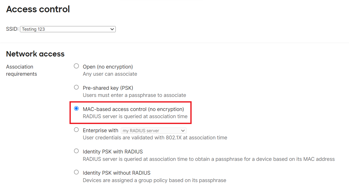Click the 'Access control' page heading
This screenshot has width=349, height=191.
coord(38,9)
